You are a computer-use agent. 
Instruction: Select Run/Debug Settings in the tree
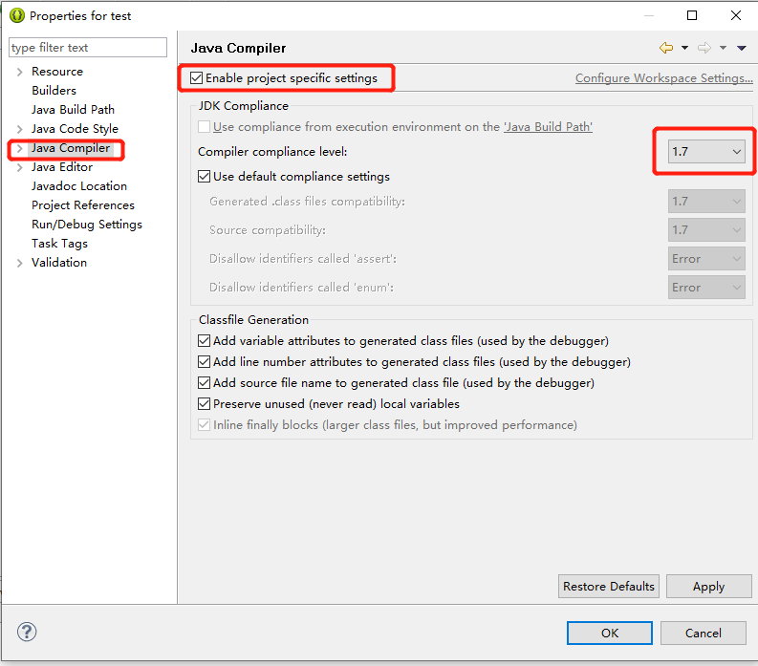[x=87, y=225]
